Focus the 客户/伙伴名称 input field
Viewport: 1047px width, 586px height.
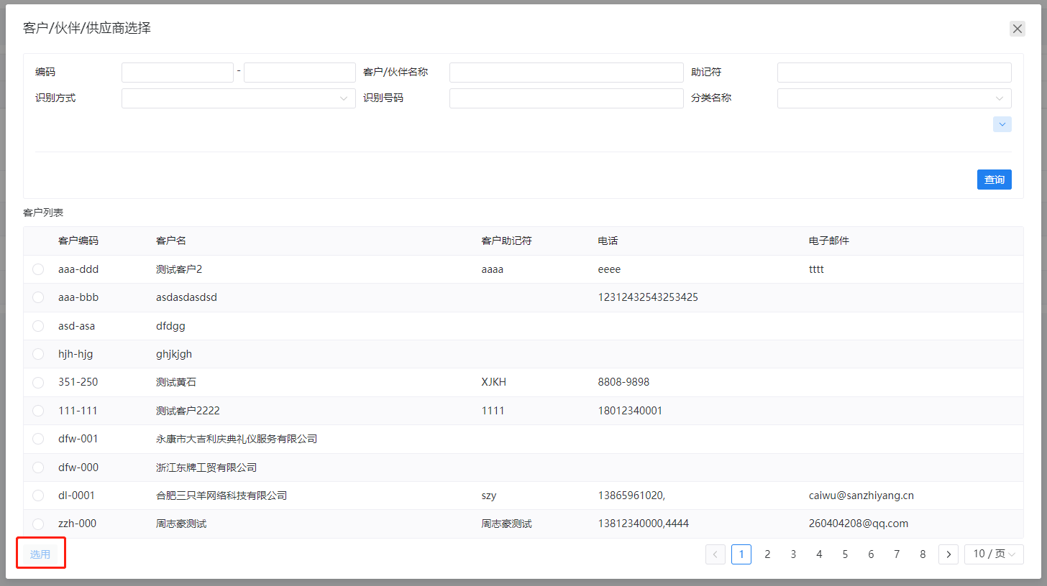tap(567, 73)
